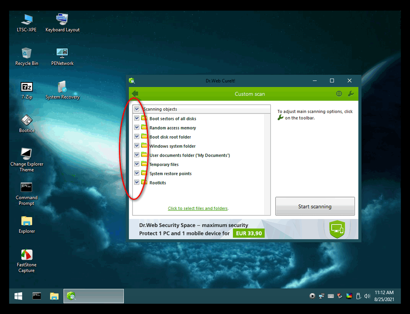Click the scanning objects list scrollbar
410x314 pixels.
(267, 164)
